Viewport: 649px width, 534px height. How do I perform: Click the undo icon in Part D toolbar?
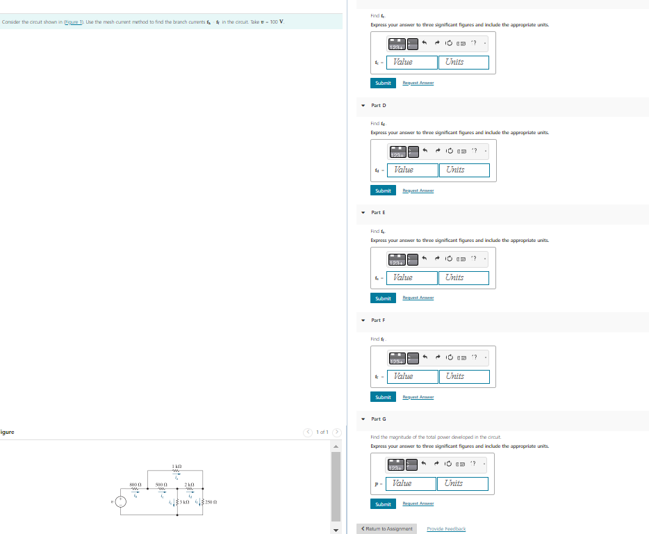[424, 150]
